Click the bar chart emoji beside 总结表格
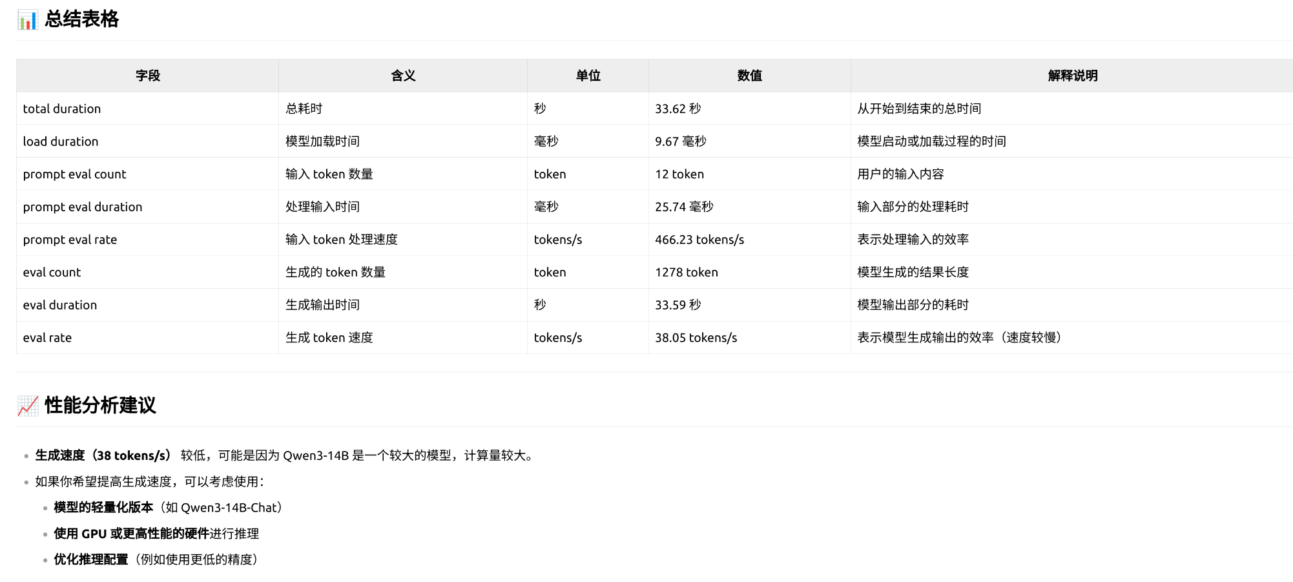Screen dimensions: 1293x582 28,20
